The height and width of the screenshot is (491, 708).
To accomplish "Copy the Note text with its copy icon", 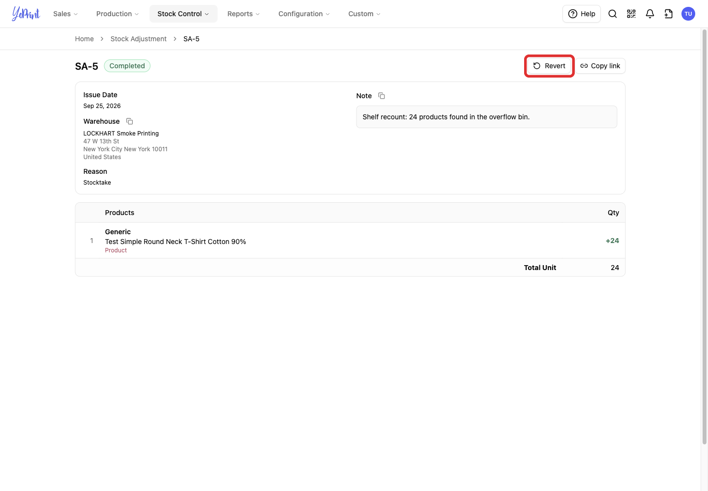I will [382, 96].
